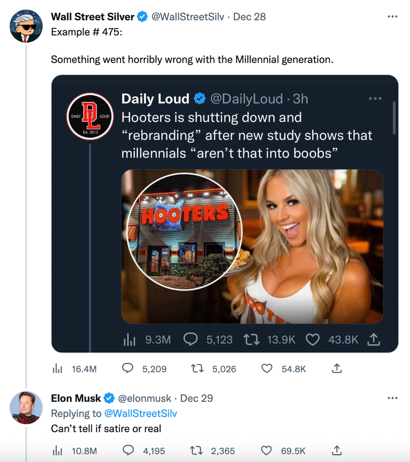Open the Dec 28 tweet timestamp
410x462 pixels.
tap(249, 17)
